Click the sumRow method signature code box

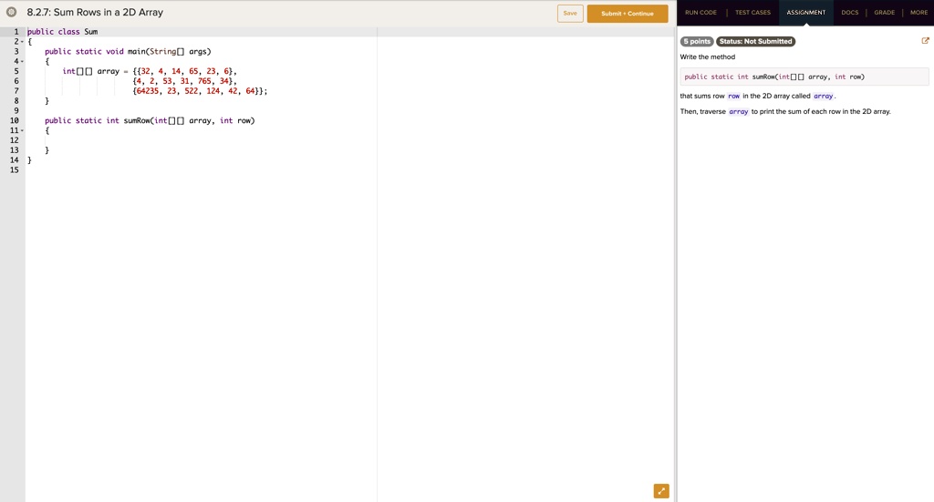804,77
